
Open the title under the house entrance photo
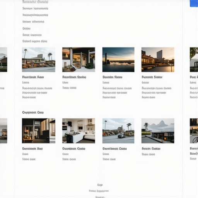click(x=74, y=77)
